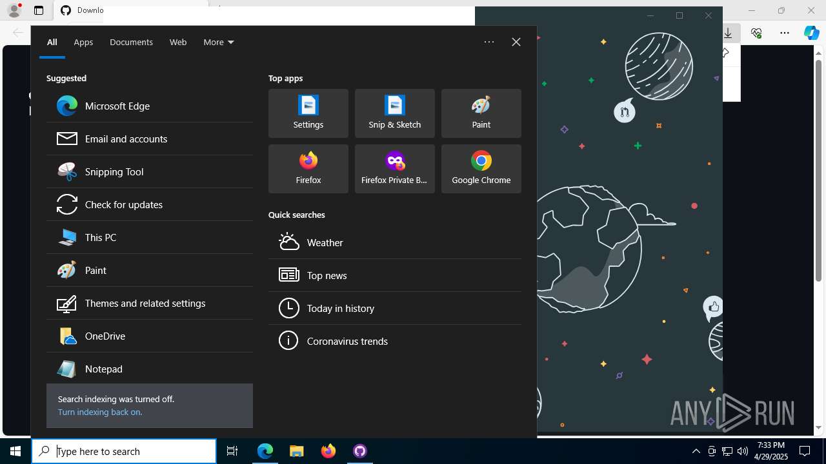Open the taskbar clock and date
Screen dimensions: 826x464
[771, 451]
